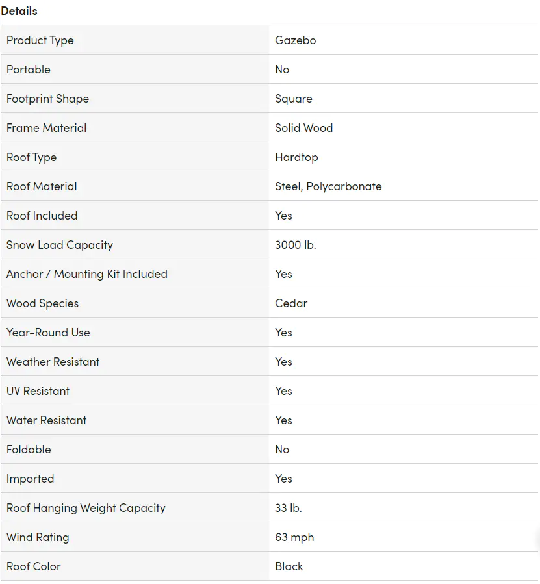The width and height of the screenshot is (540, 584).
Task: Click the Footprint Shape label
Action: pos(47,99)
